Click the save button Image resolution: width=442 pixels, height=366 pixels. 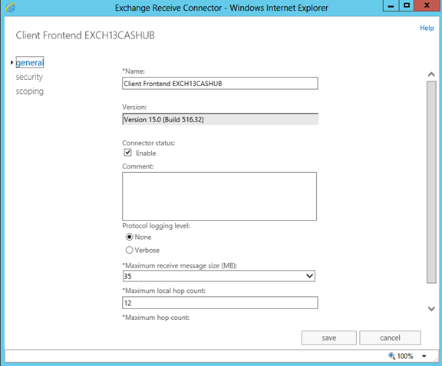329,338
